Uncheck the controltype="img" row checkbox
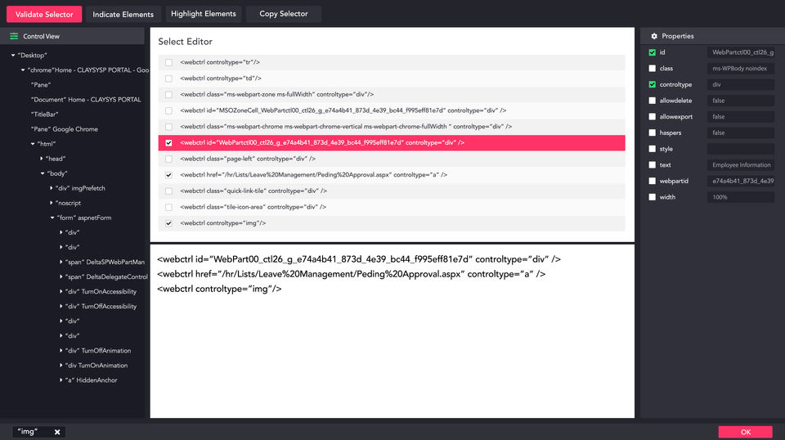This screenshot has width=785, height=440. 168,222
